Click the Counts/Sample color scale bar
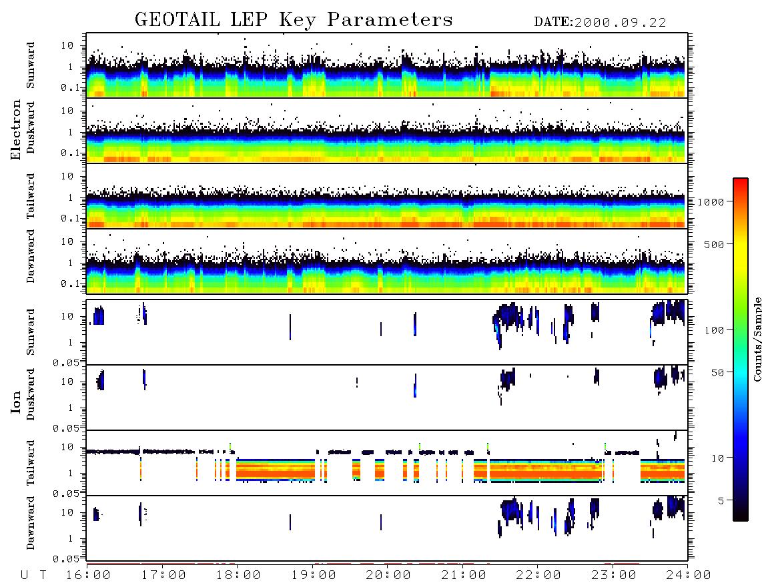Image resolution: width=762 pixels, height=587 pixels. point(741,350)
